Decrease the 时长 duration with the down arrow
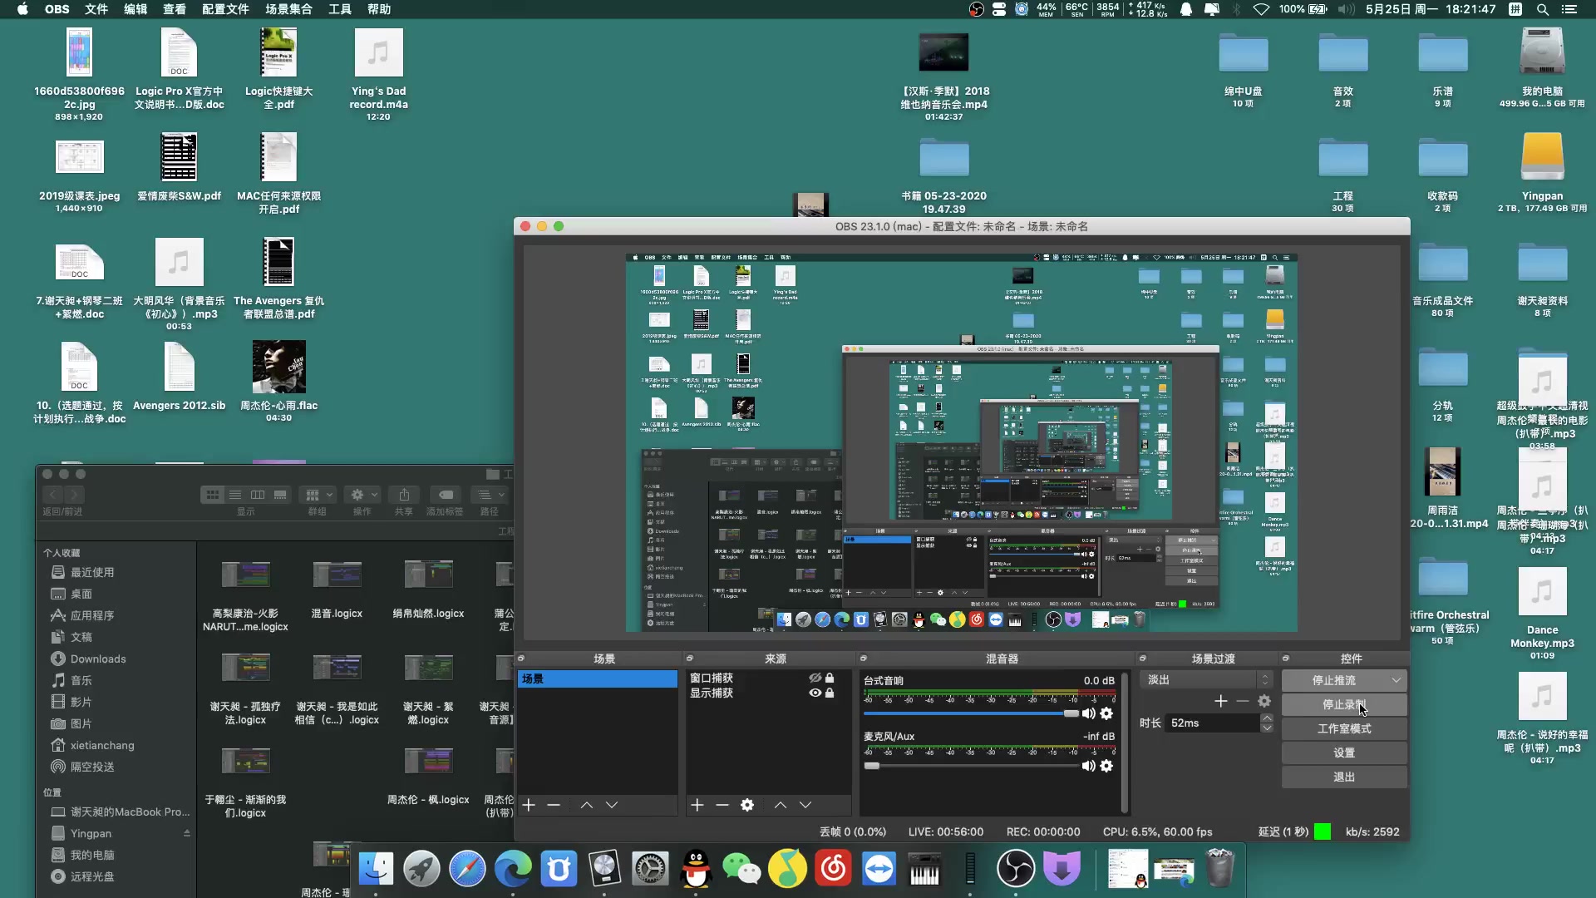The height and width of the screenshot is (898, 1596). [1267, 728]
